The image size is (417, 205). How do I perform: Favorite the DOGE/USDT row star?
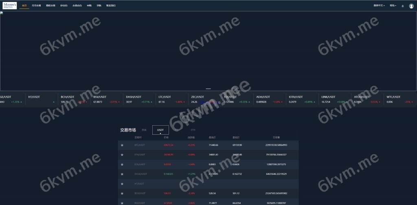pos(122,174)
